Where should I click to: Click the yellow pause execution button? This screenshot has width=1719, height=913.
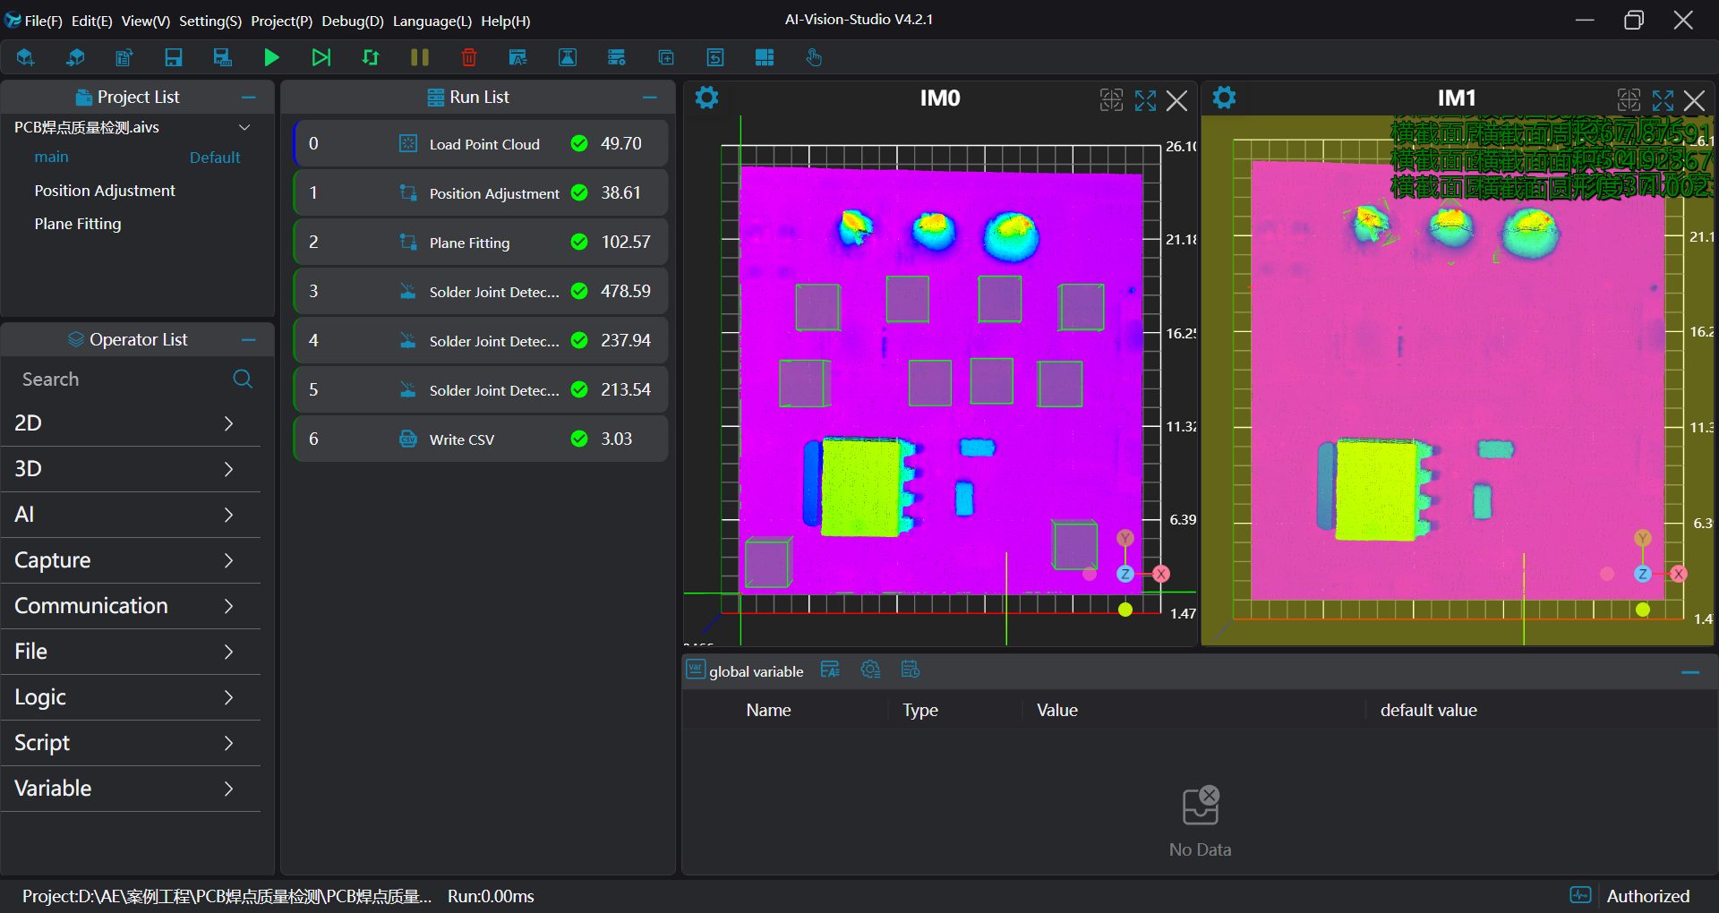point(419,58)
